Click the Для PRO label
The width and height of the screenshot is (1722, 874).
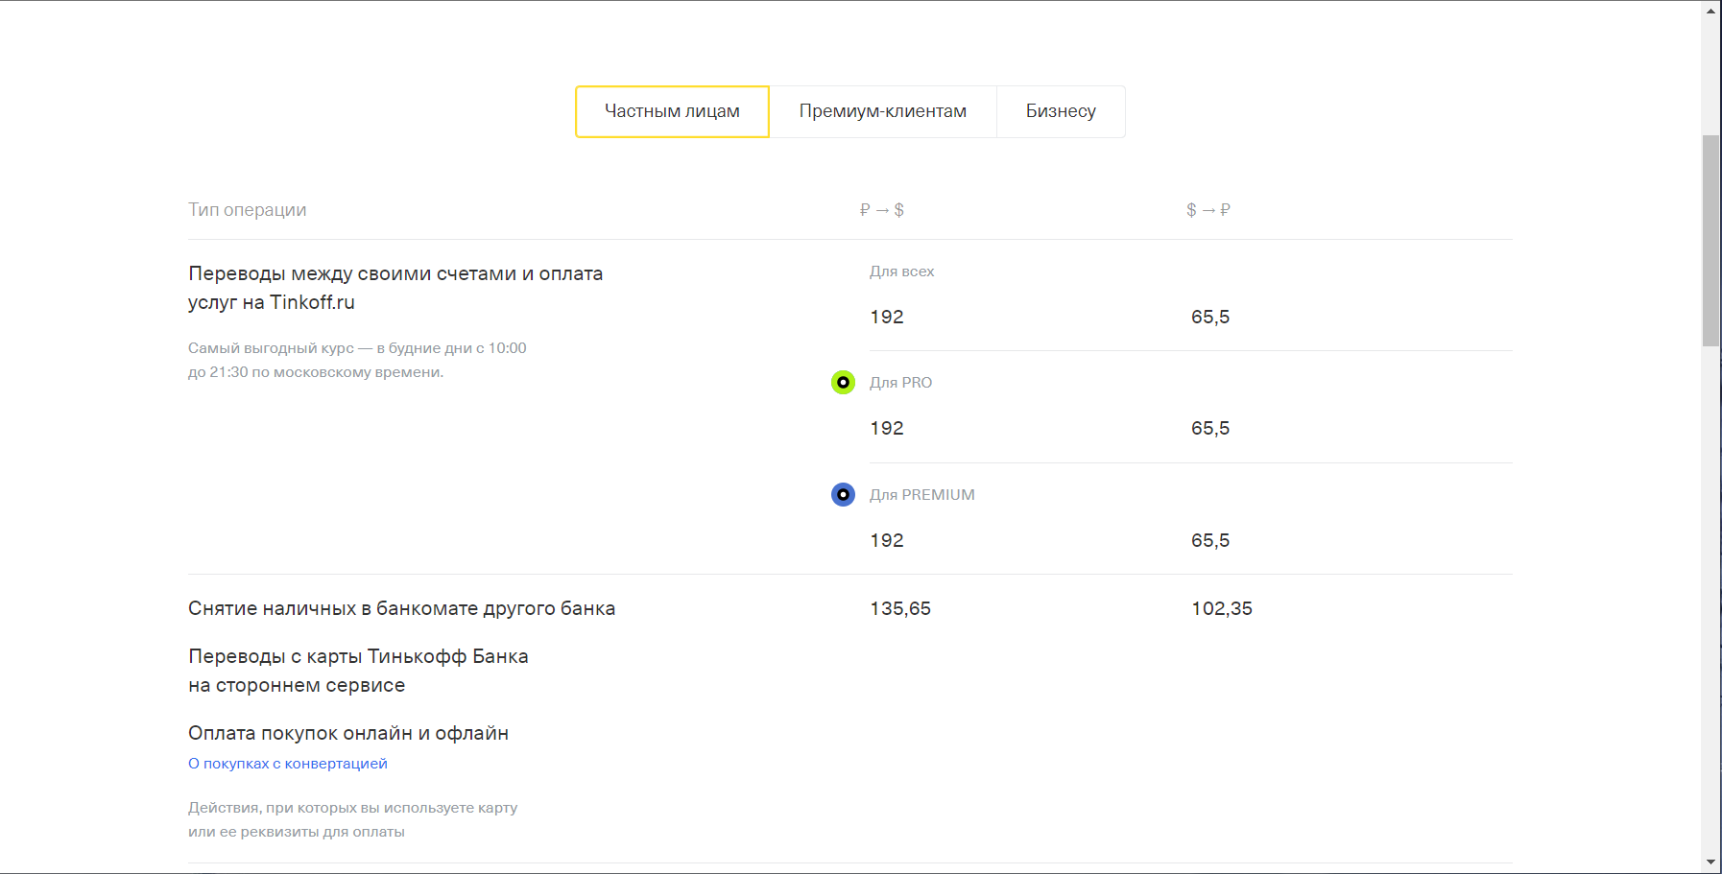901,383
